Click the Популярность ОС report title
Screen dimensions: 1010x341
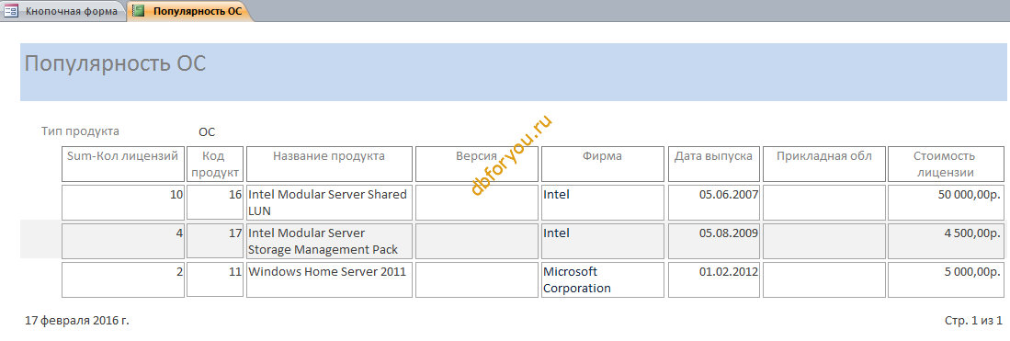(115, 63)
